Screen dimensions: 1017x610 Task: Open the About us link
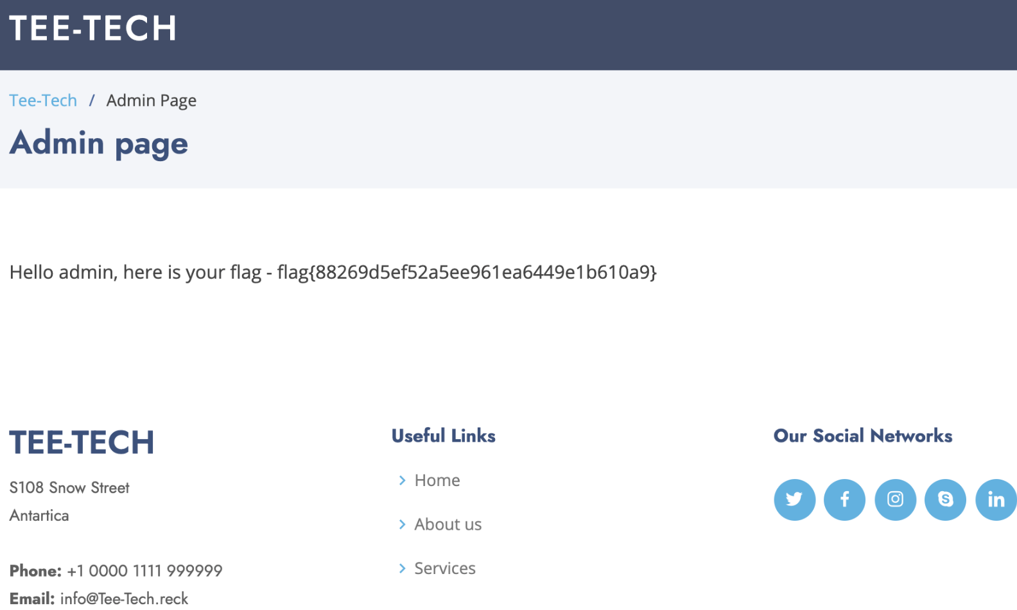coord(448,525)
